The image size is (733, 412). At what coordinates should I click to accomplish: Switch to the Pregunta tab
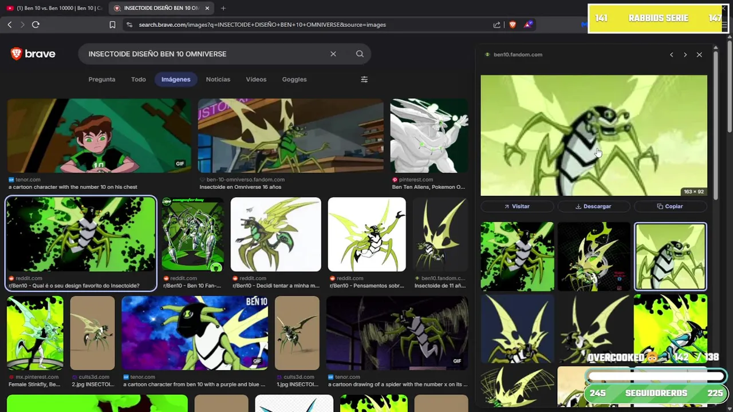(102, 80)
